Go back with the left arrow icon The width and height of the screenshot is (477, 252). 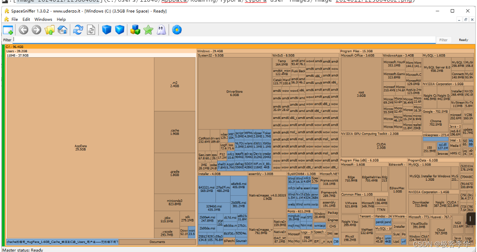pos(23,30)
